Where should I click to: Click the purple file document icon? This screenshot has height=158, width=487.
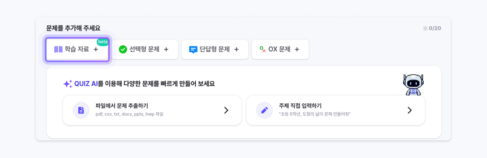81,110
